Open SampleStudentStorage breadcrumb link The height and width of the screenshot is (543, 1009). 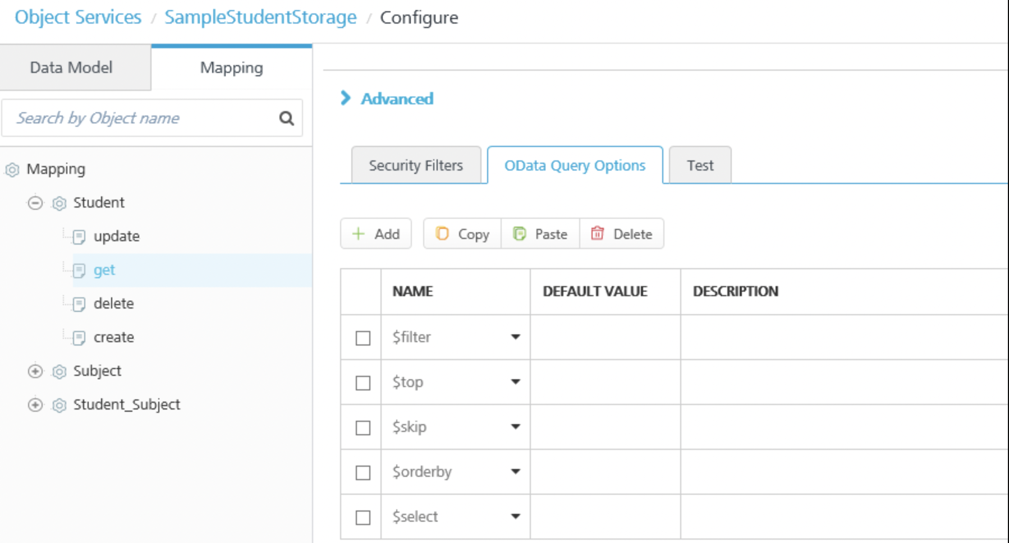(x=260, y=17)
